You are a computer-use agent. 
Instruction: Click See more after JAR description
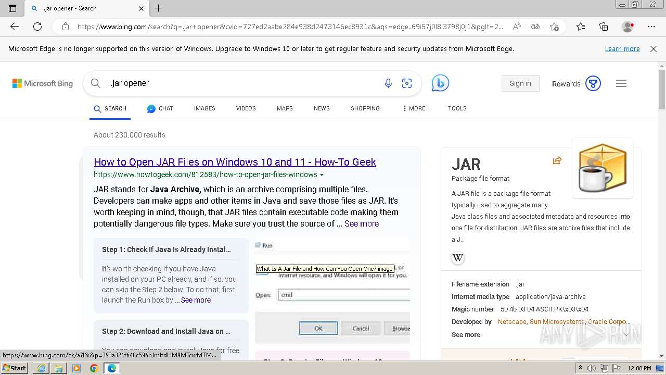(x=362, y=223)
